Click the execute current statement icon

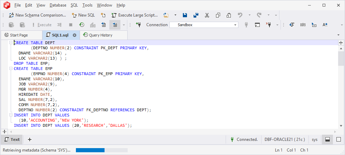point(59,25)
